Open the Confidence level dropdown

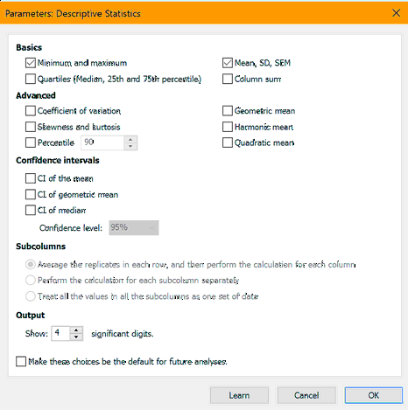point(134,227)
